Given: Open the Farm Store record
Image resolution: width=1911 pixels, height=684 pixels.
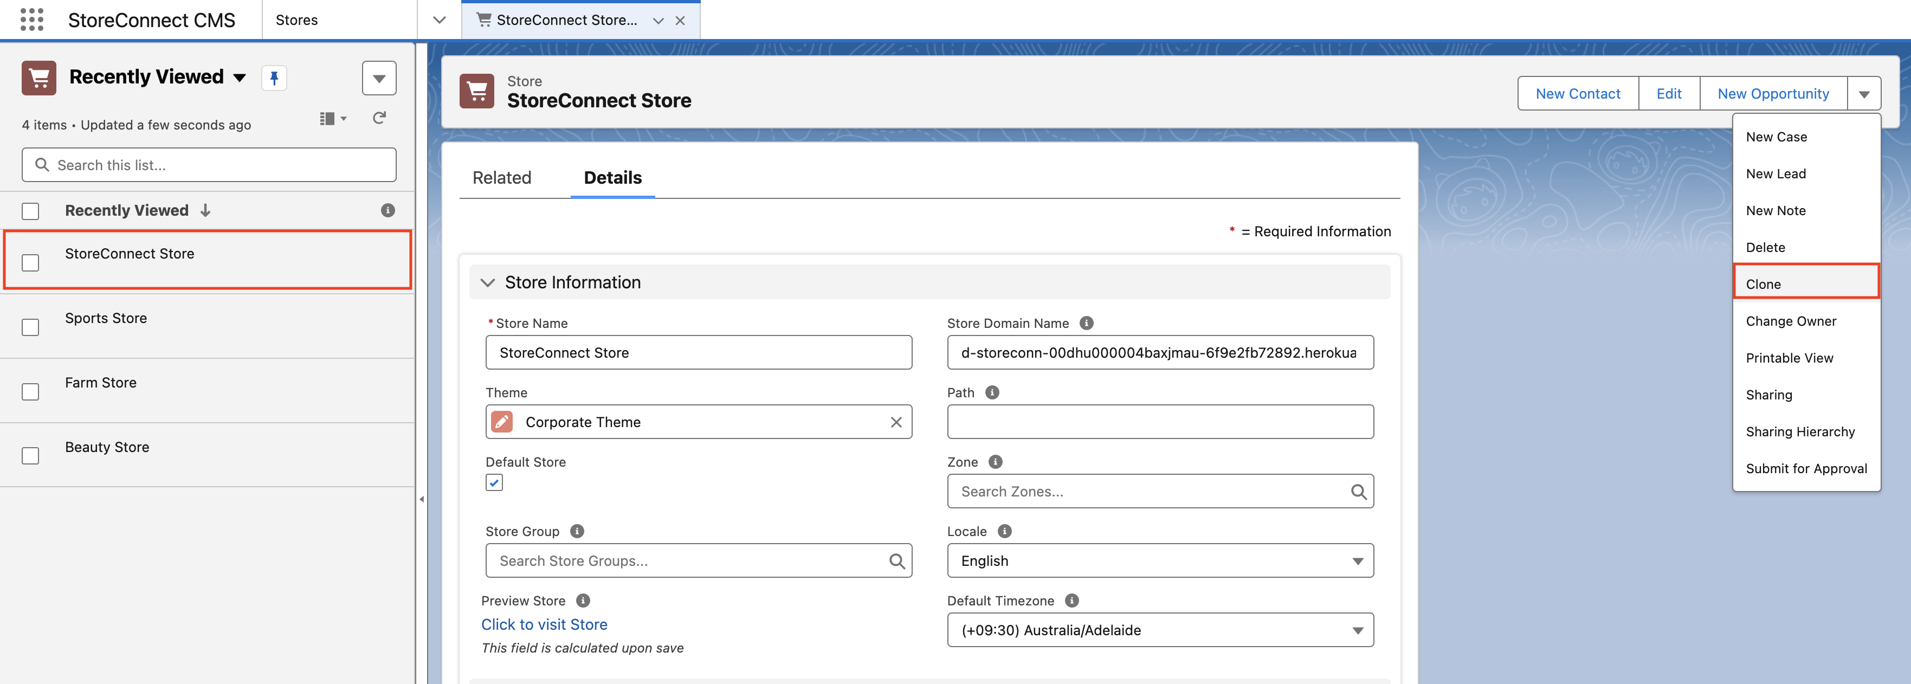Looking at the screenshot, I should coord(101,383).
